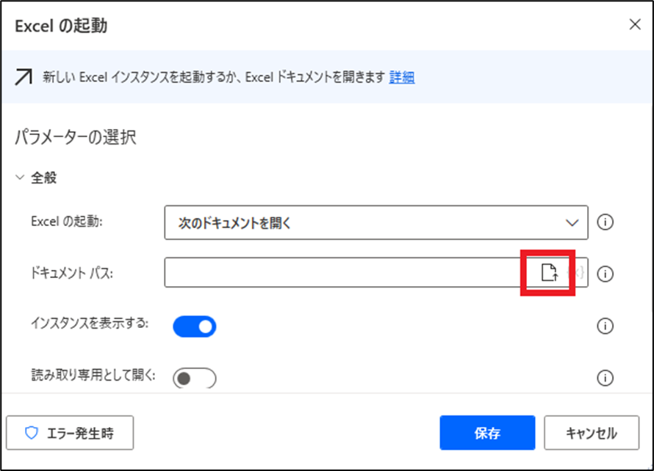Toggle off インスタンスを表示する switch

(x=195, y=326)
